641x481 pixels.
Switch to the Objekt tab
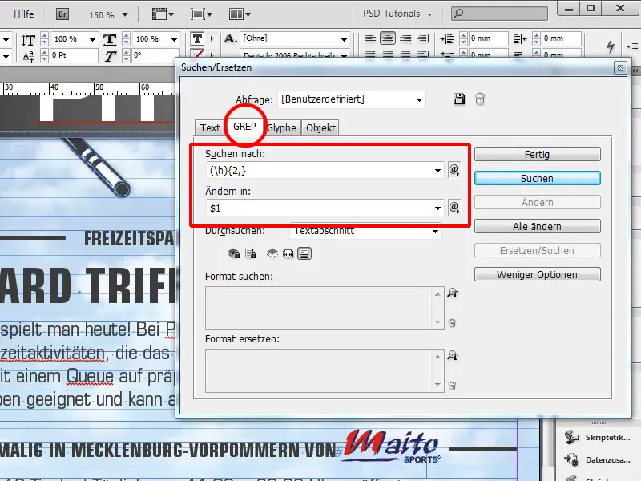click(x=320, y=127)
